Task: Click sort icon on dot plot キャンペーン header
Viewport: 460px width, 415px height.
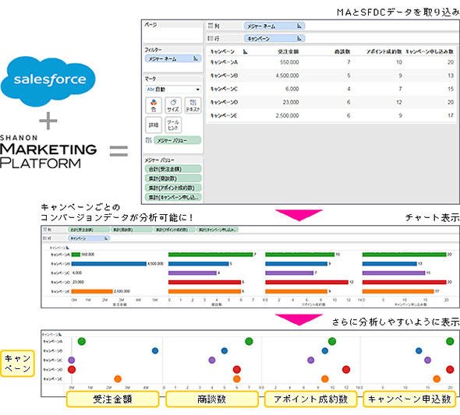Action: point(60,334)
